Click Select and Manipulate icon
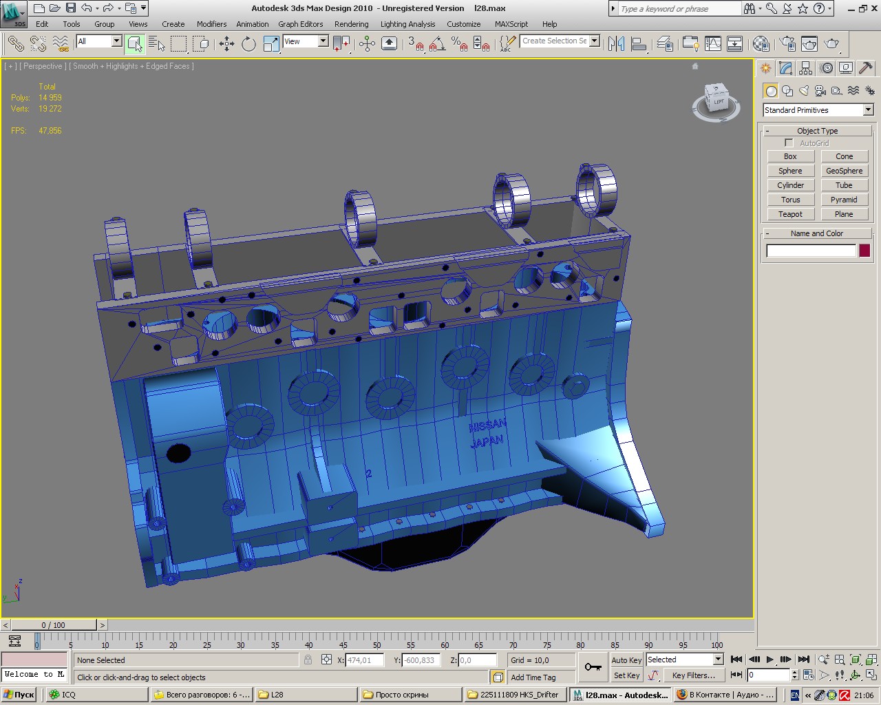 click(x=367, y=43)
